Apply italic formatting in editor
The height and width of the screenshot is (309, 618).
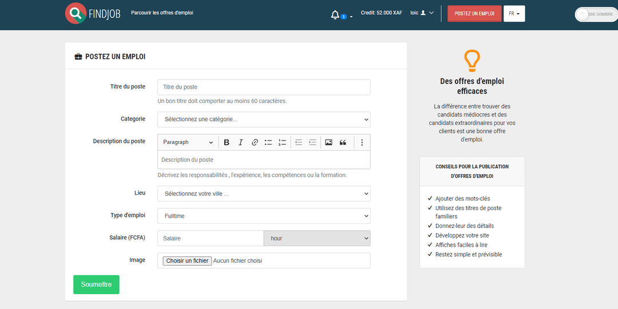(x=241, y=142)
